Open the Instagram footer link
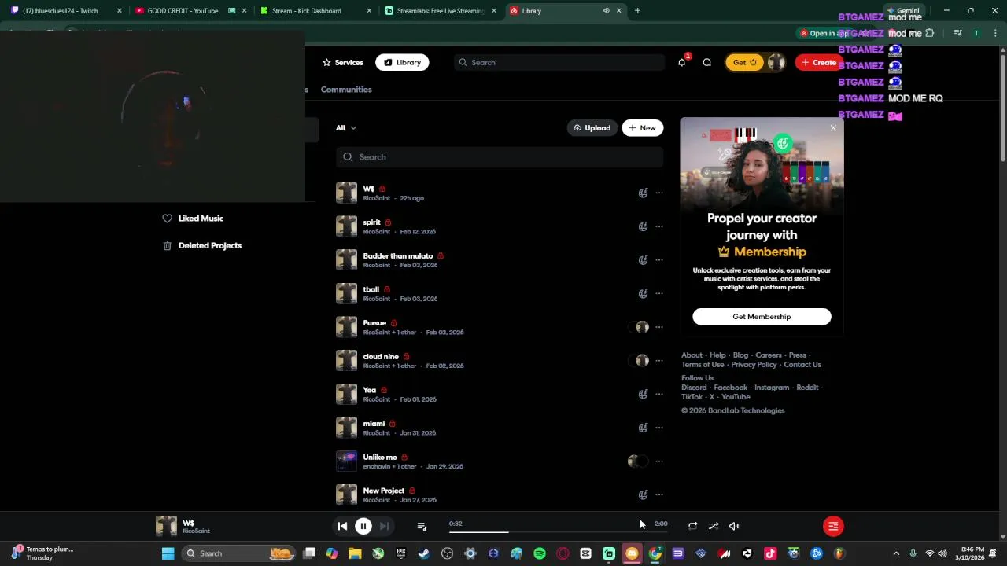The width and height of the screenshot is (1007, 566). [x=772, y=388]
